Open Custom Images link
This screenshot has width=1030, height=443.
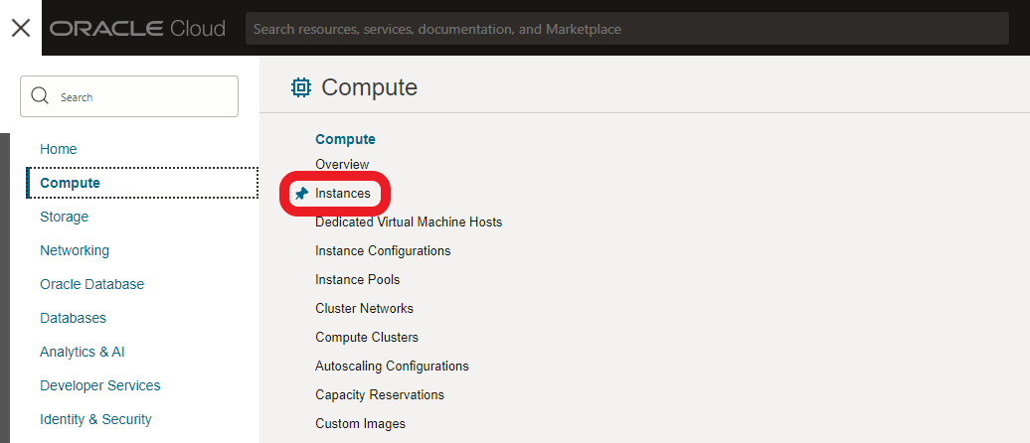pyautogui.click(x=360, y=423)
